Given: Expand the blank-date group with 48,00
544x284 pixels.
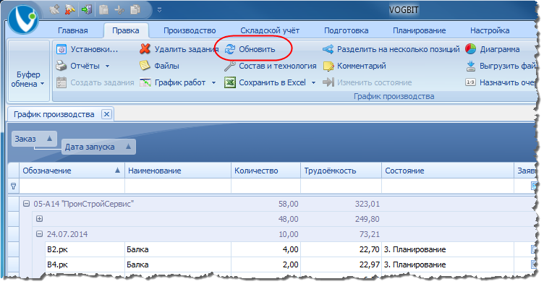Looking at the screenshot, I should [x=40, y=219].
